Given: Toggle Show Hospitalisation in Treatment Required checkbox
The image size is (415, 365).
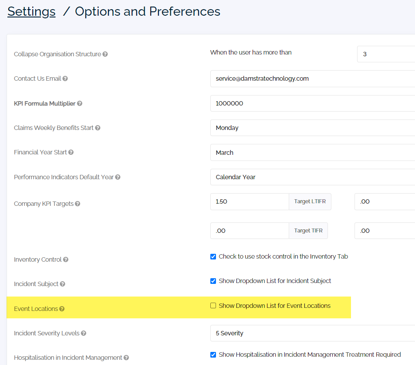Looking at the screenshot, I should point(213,355).
